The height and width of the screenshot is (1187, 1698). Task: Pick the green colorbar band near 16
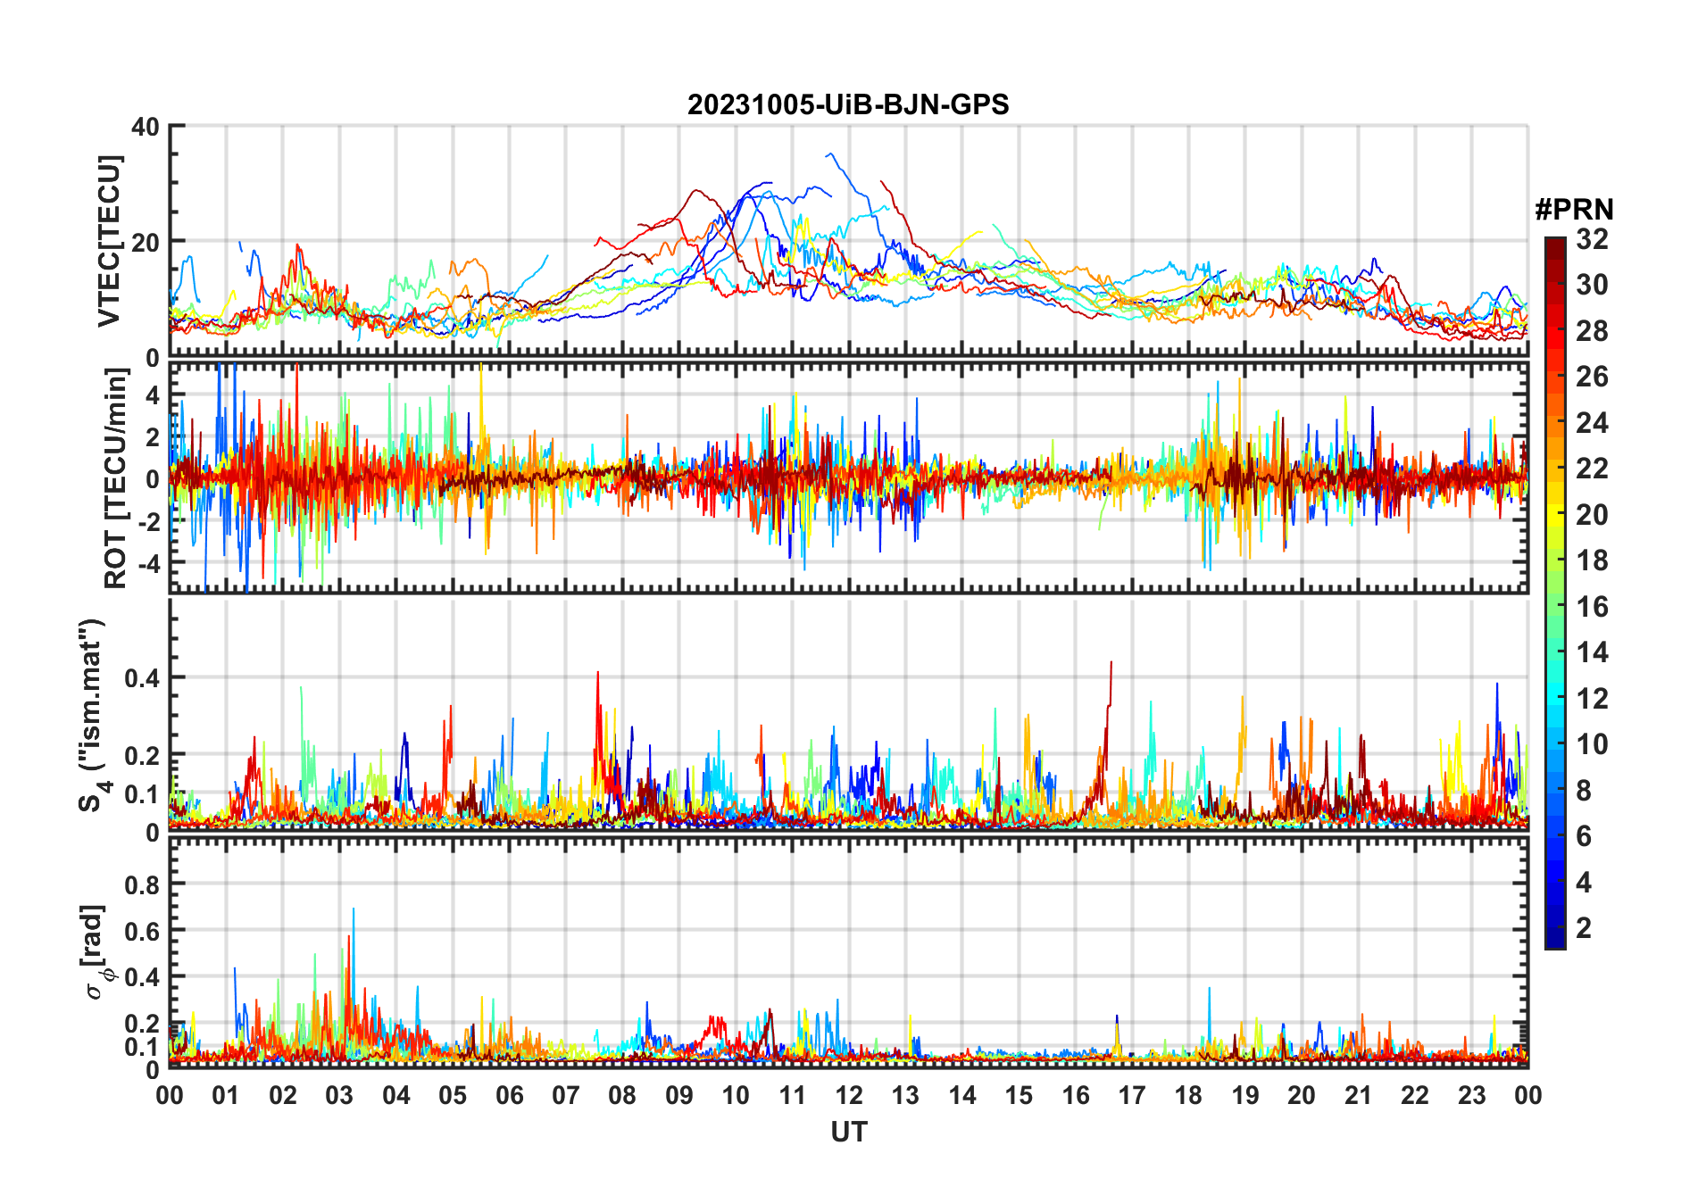coord(1554,607)
